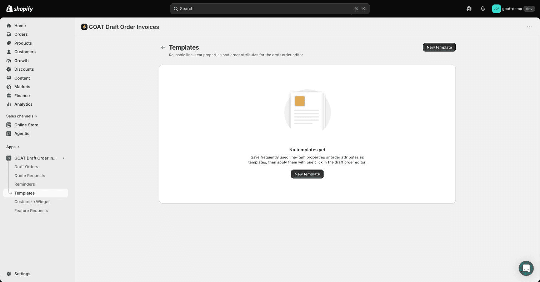This screenshot has height=282, width=540.
Task: Click the Settings gear icon
Action: pos(9,274)
